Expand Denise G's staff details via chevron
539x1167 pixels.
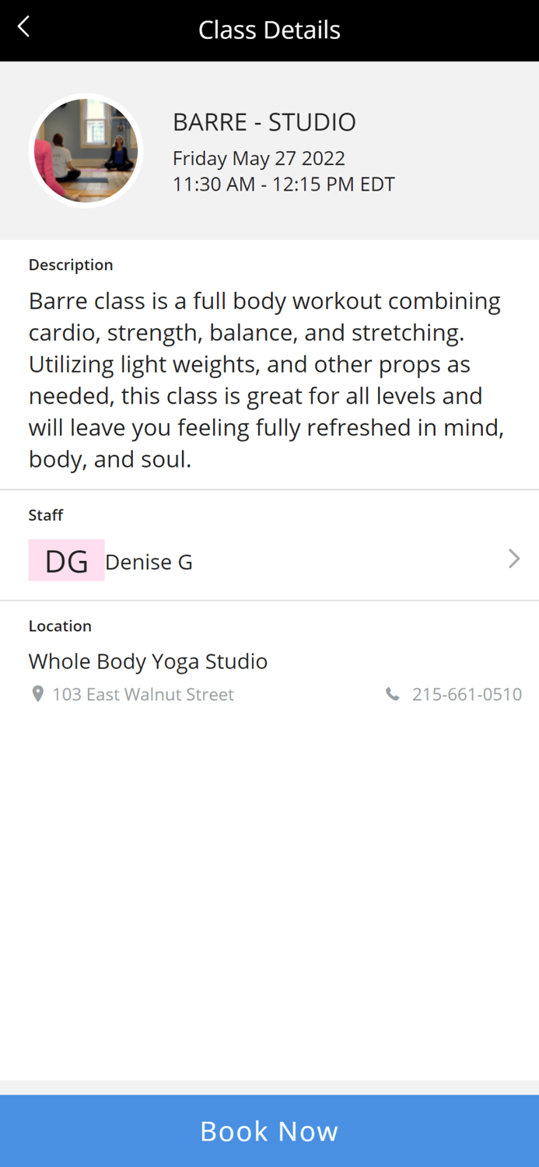click(x=513, y=559)
